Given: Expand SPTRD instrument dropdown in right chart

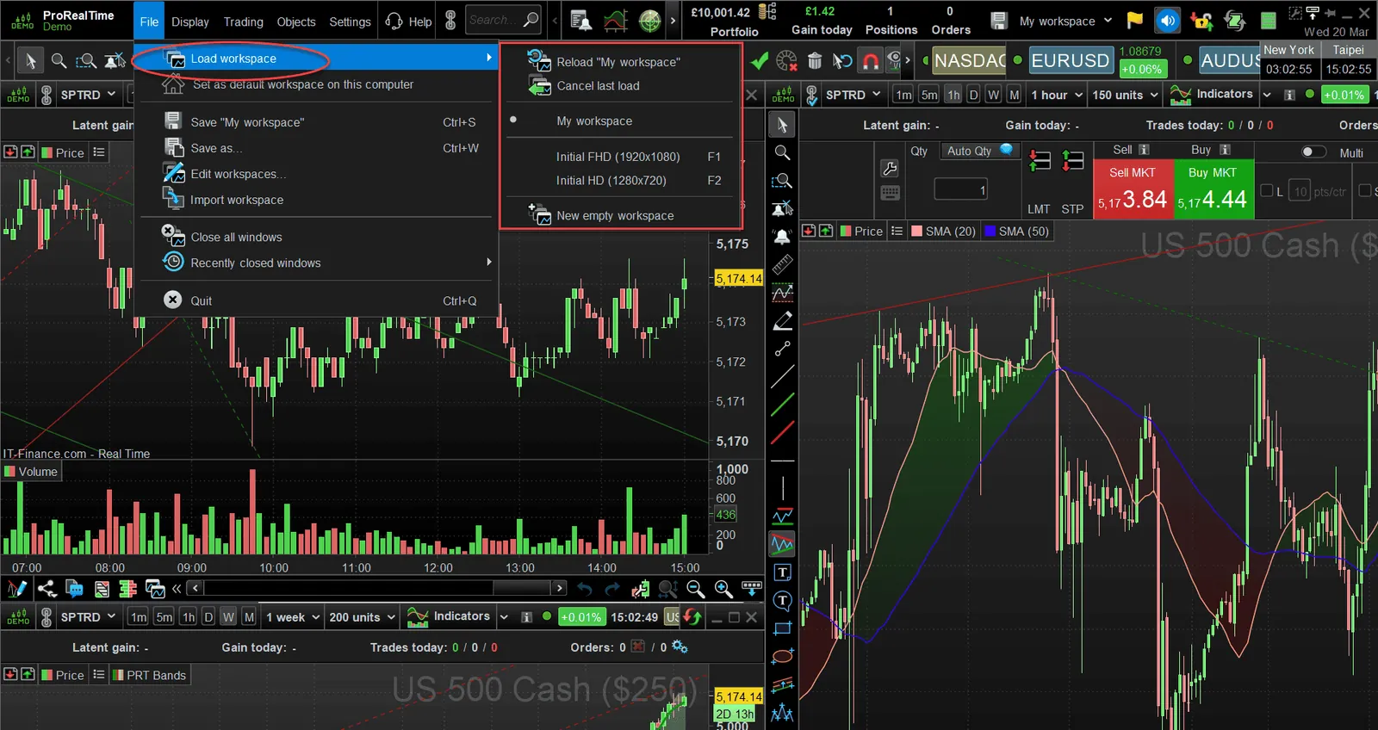Looking at the screenshot, I should pyautogui.click(x=853, y=95).
